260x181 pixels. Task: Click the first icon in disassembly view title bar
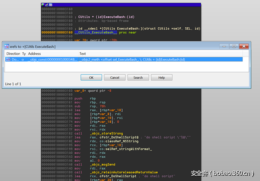[x=43, y=4]
